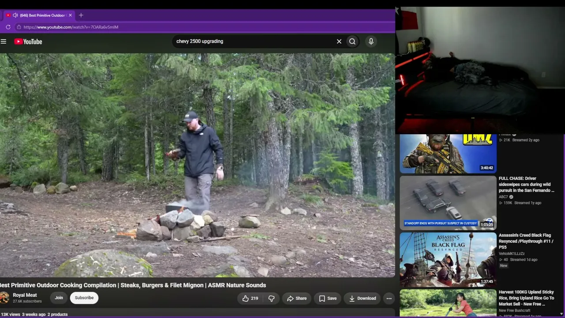Open the YouTube guide hamburger menu

click(4, 42)
